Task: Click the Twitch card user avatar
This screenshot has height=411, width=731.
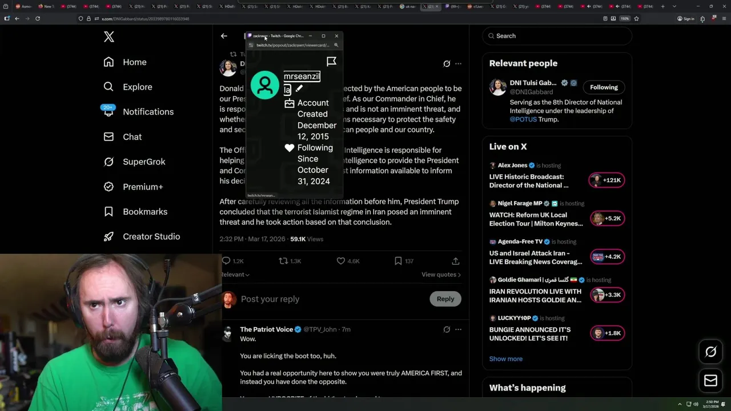Action: [265, 85]
